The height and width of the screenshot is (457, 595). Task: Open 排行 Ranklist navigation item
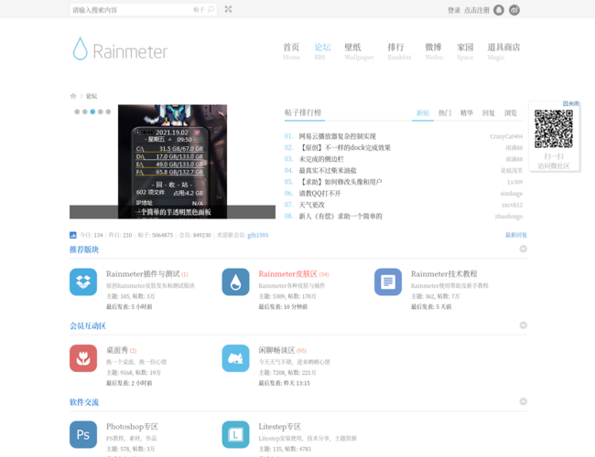tap(399, 51)
